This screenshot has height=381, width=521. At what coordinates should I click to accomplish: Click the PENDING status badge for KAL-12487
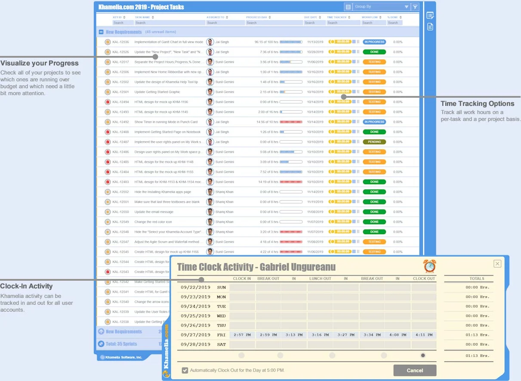coord(374,142)
